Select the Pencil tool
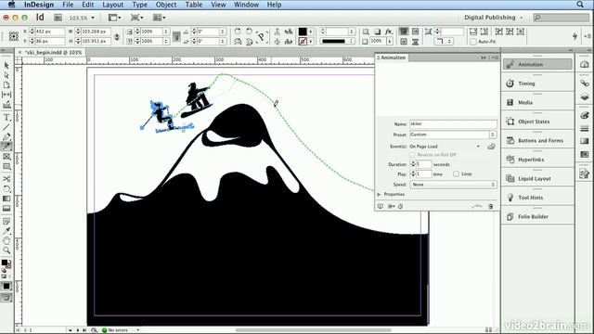The height and width of the screenshot is (334, 594). (6, 147)
